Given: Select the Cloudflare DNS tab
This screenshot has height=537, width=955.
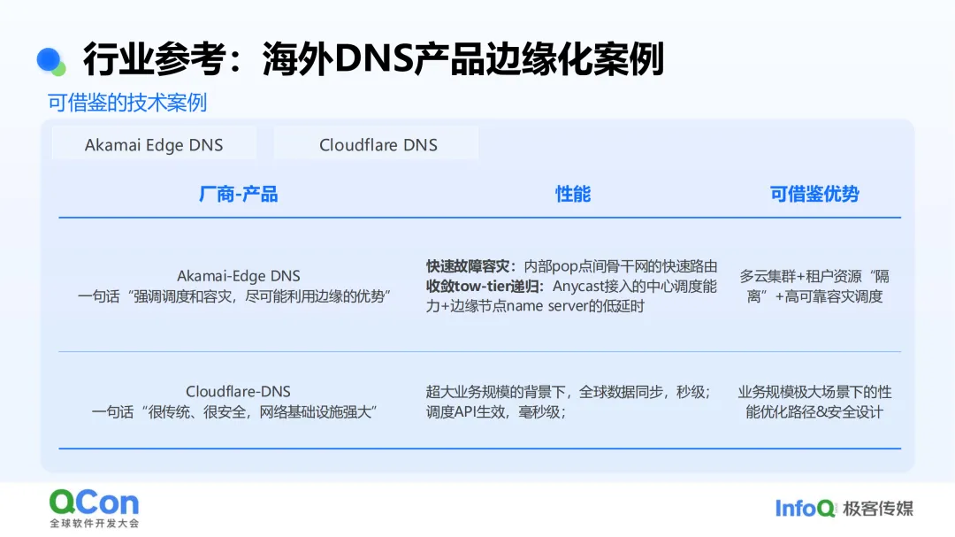Looking at the screenshot, I should tap(377, 144).
